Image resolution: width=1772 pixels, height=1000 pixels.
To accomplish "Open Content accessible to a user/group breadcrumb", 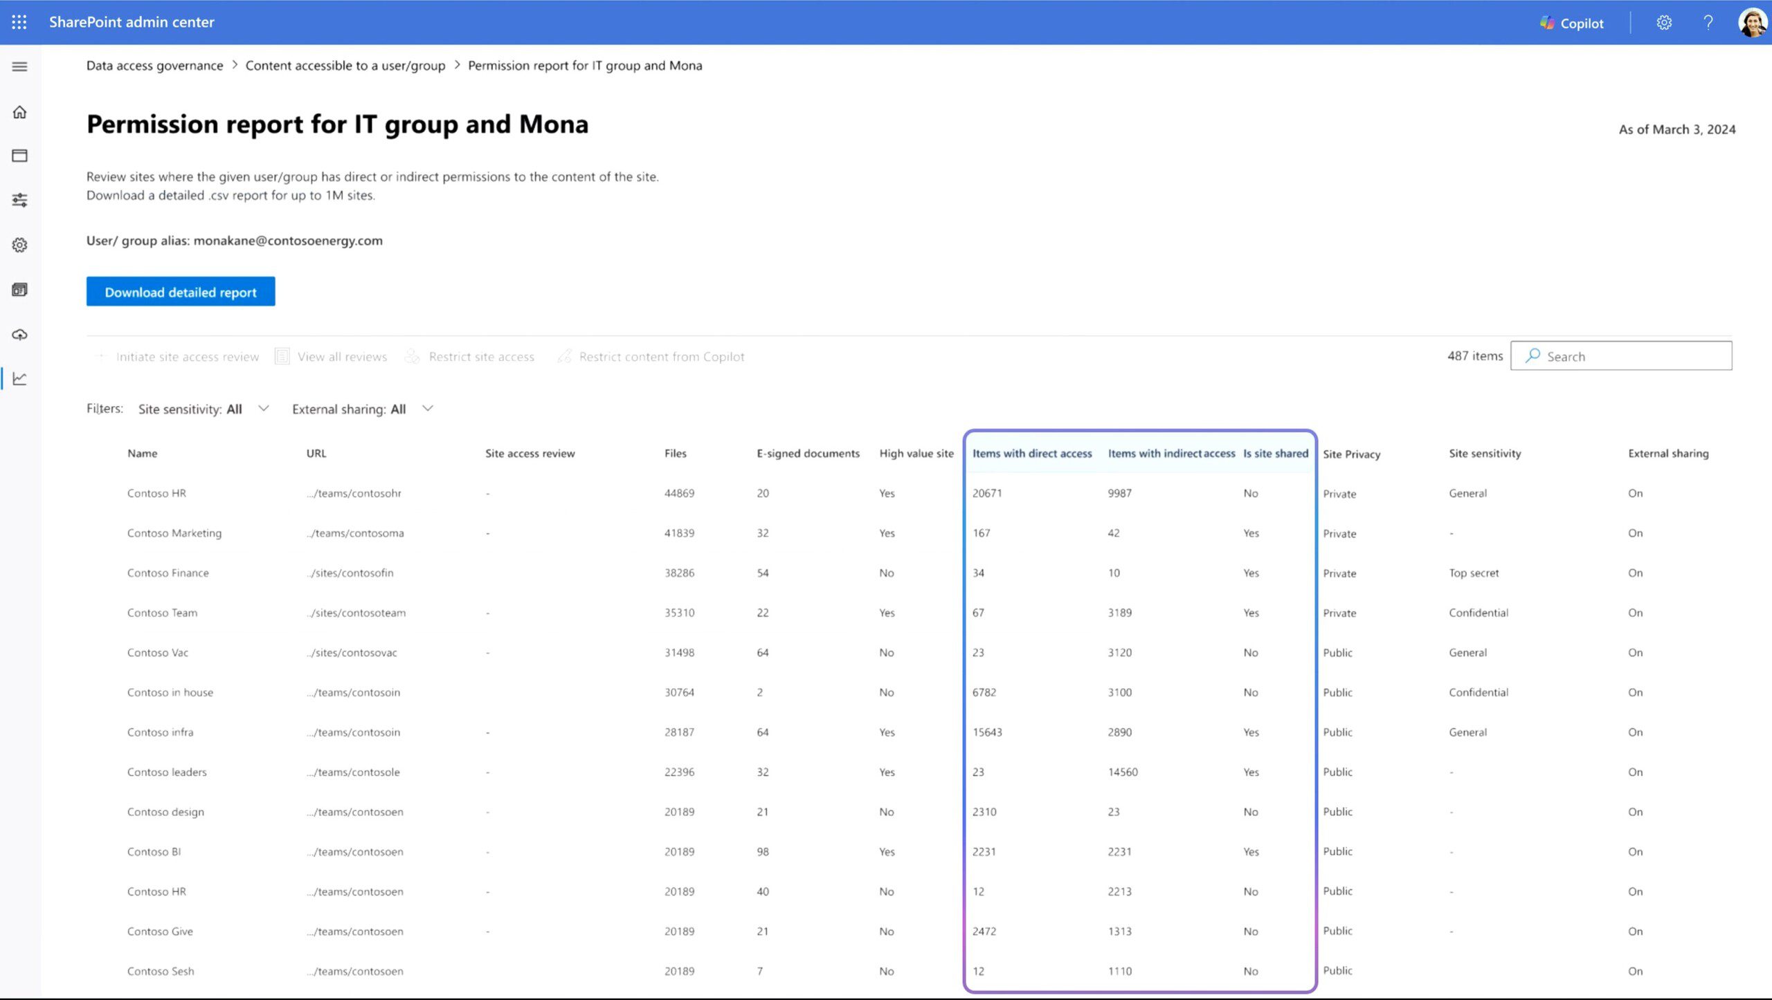I will click(x=345, y=66).
